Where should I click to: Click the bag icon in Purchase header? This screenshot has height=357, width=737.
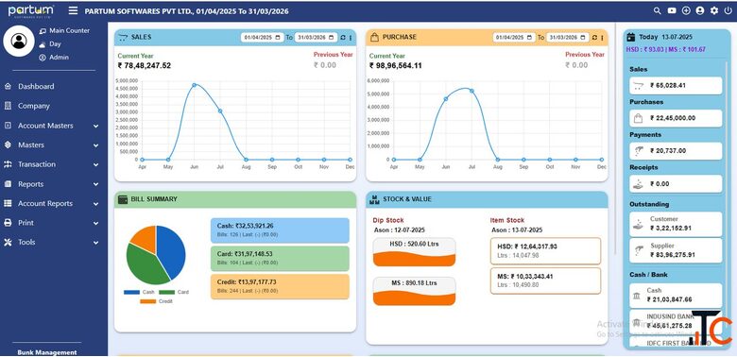[x=374, y=37]
